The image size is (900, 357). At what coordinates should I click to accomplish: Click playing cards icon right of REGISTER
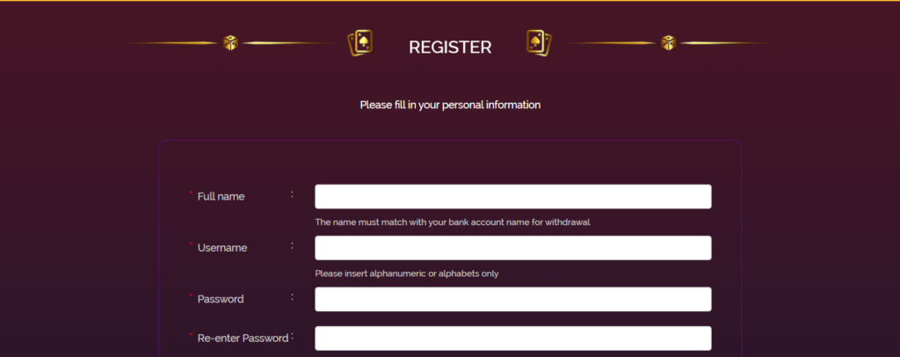click(538, 43)
